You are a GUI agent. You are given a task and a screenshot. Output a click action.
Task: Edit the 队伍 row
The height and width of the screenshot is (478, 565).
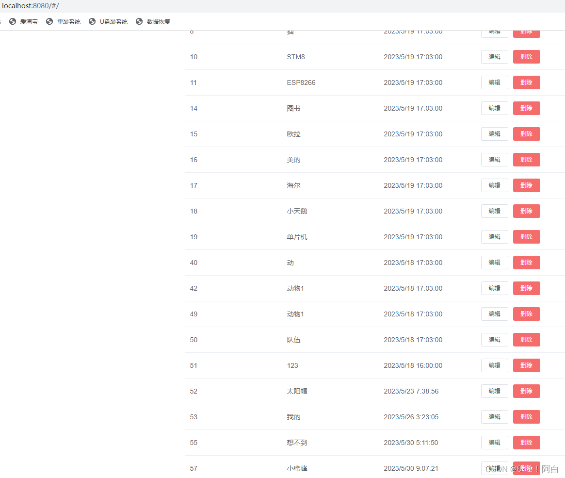pyautogui.click(x=494, y=340)
